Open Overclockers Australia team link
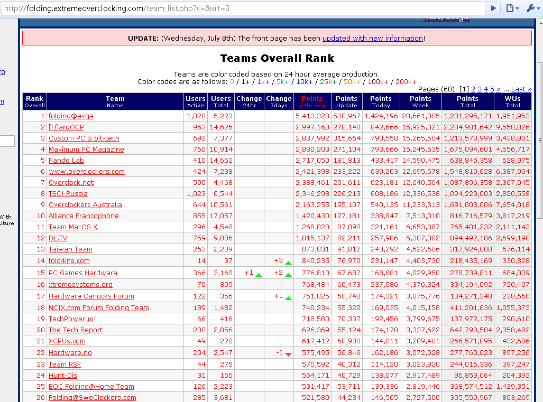Screen dimensions: 543x402 tap(85, 205)
